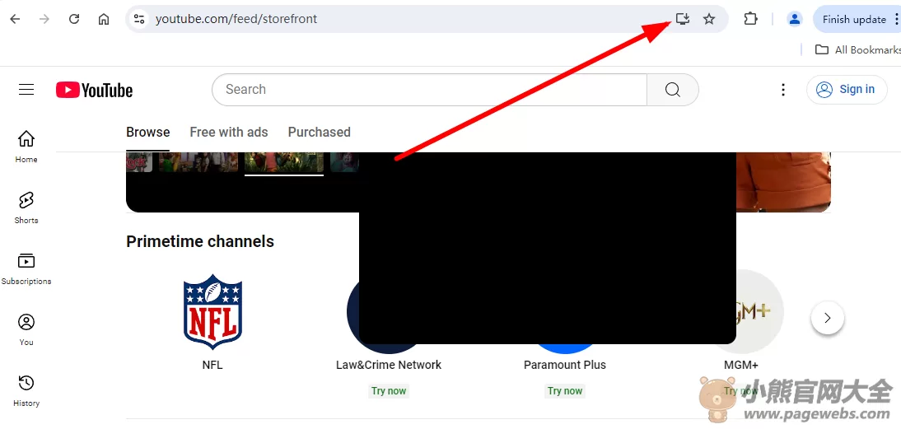Open Subscriptions in the sidebar
The height and width of the screenshot is (429, 901).
pos(26,268)
